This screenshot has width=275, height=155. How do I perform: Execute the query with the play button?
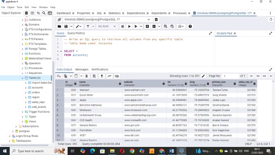point(129,26)
